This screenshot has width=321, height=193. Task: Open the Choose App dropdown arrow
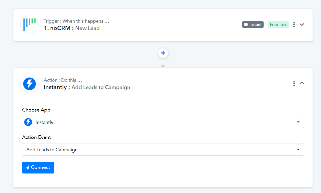point(298,122)
